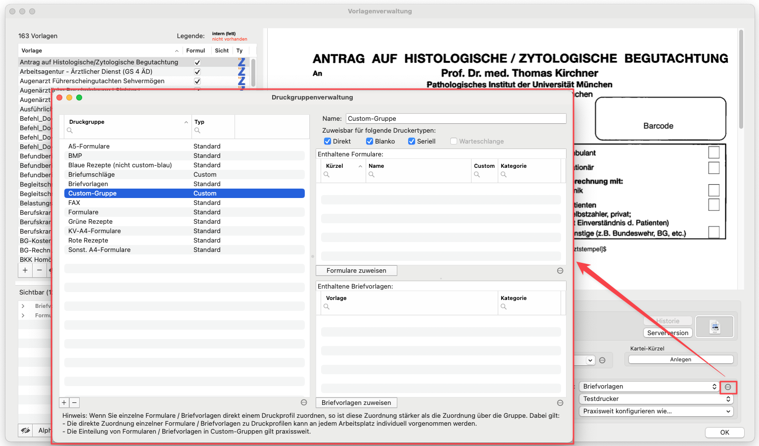This screenshot has height=446, width=759.
Task: Click the OK button in Vorlagenverwaltung
Action: pos(724,433)
